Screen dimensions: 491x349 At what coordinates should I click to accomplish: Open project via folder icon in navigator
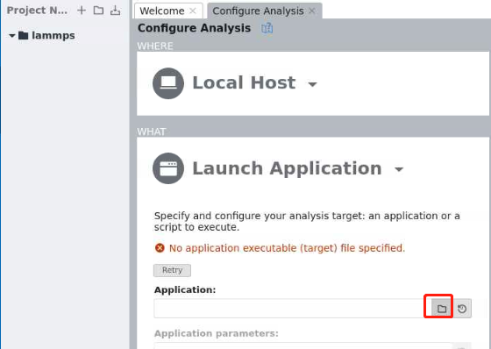tap(98, 11)
